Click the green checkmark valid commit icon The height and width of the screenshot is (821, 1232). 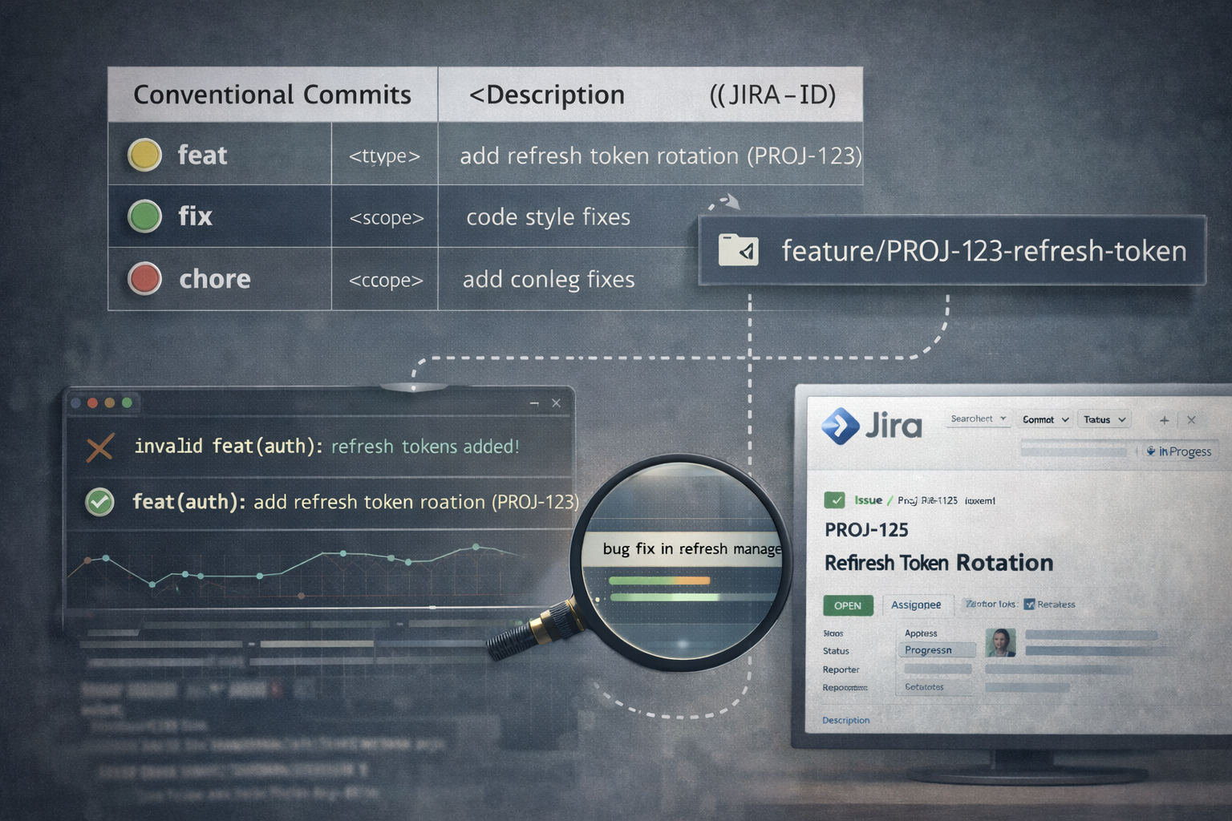99,502
